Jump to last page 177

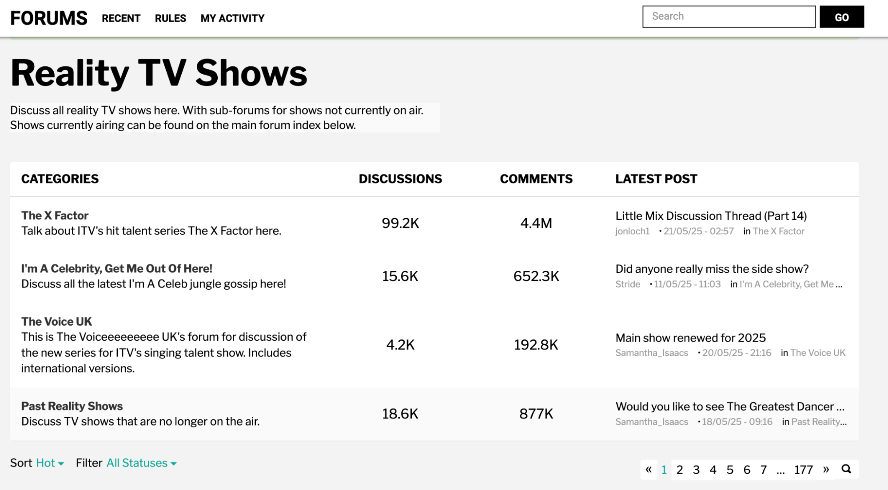point(803,470)
